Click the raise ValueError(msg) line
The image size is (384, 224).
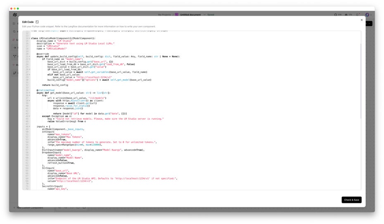pos(66,121)
